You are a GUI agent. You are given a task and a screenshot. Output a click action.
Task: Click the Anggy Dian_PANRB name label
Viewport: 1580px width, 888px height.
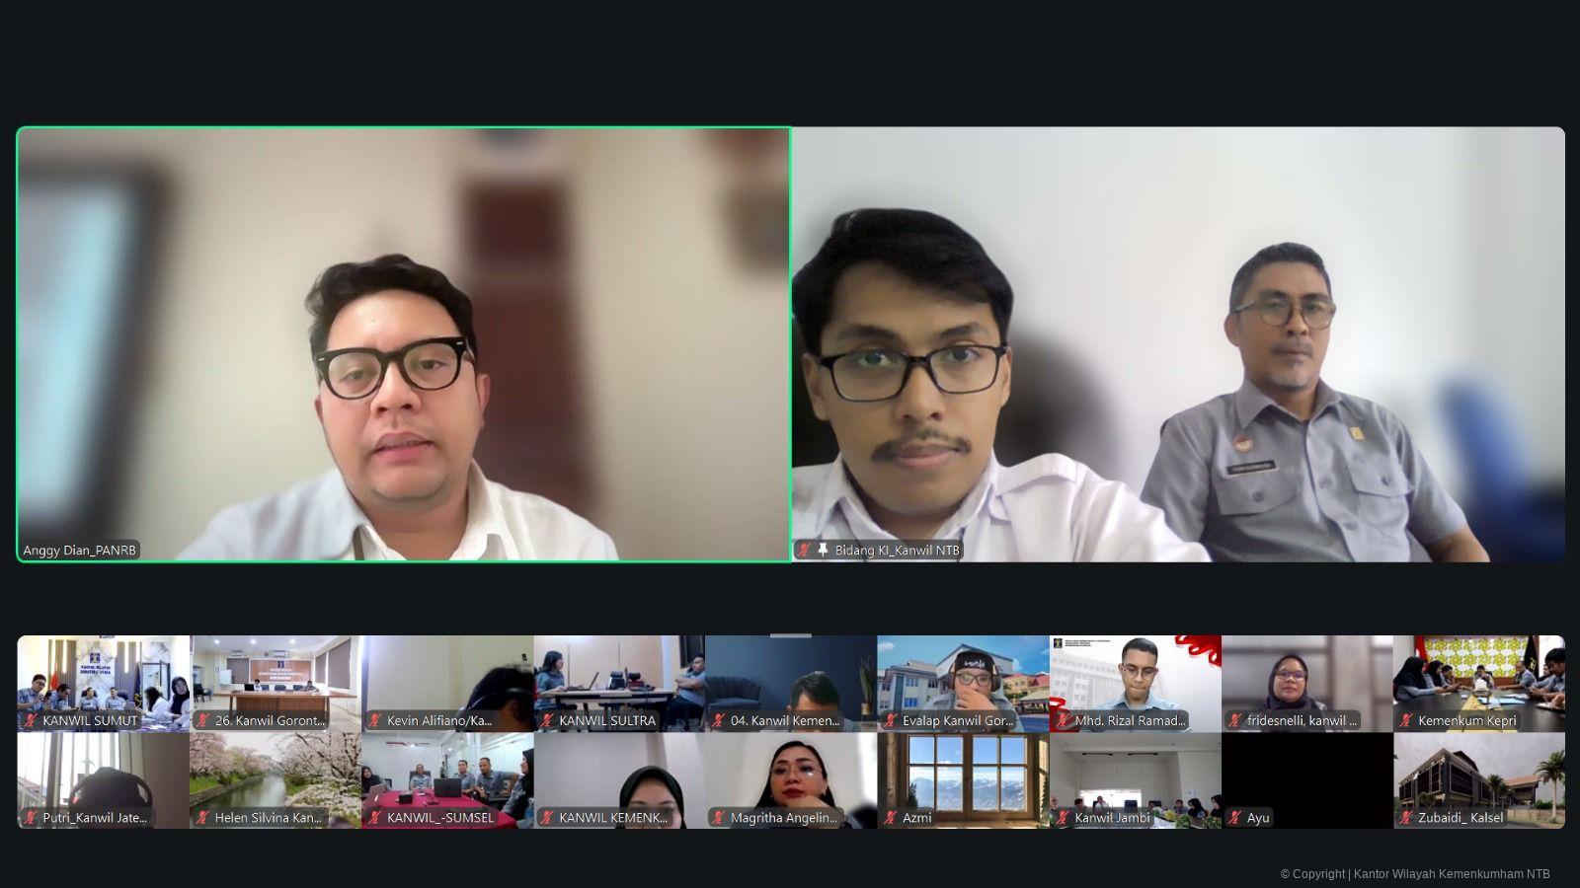[80, 551]
